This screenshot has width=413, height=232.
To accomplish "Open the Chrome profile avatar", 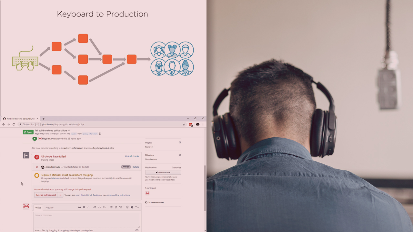I will tap(198, 124).
